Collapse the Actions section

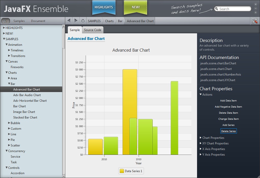point(201,95)
